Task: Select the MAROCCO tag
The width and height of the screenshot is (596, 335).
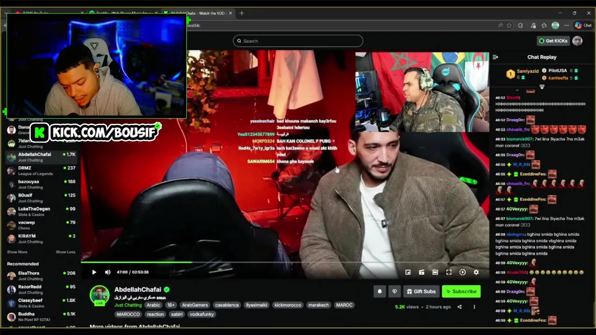Action: click(128, 315)
